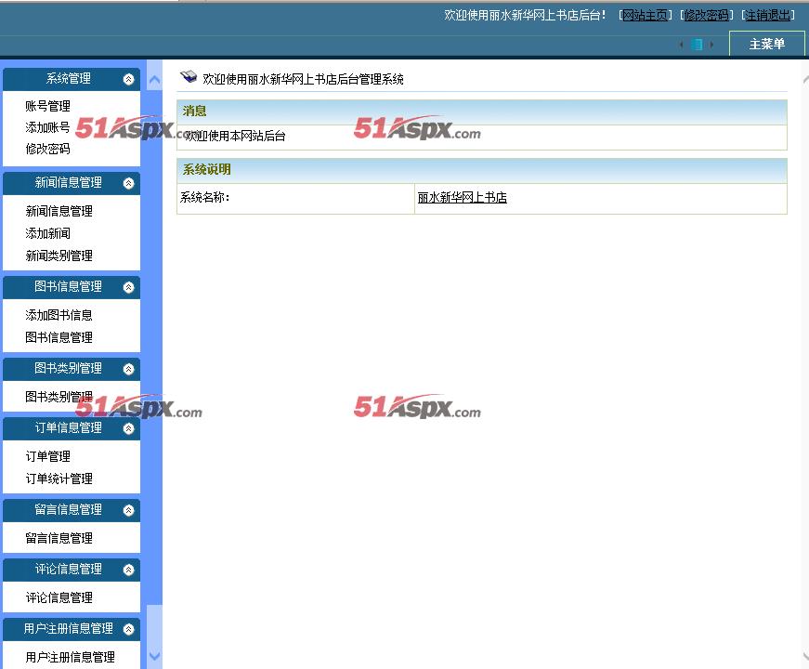The width and height of the screenshot is (809, 669).
Task: Click sidebar scrollbar down arrow
Action: click(154, 657)
